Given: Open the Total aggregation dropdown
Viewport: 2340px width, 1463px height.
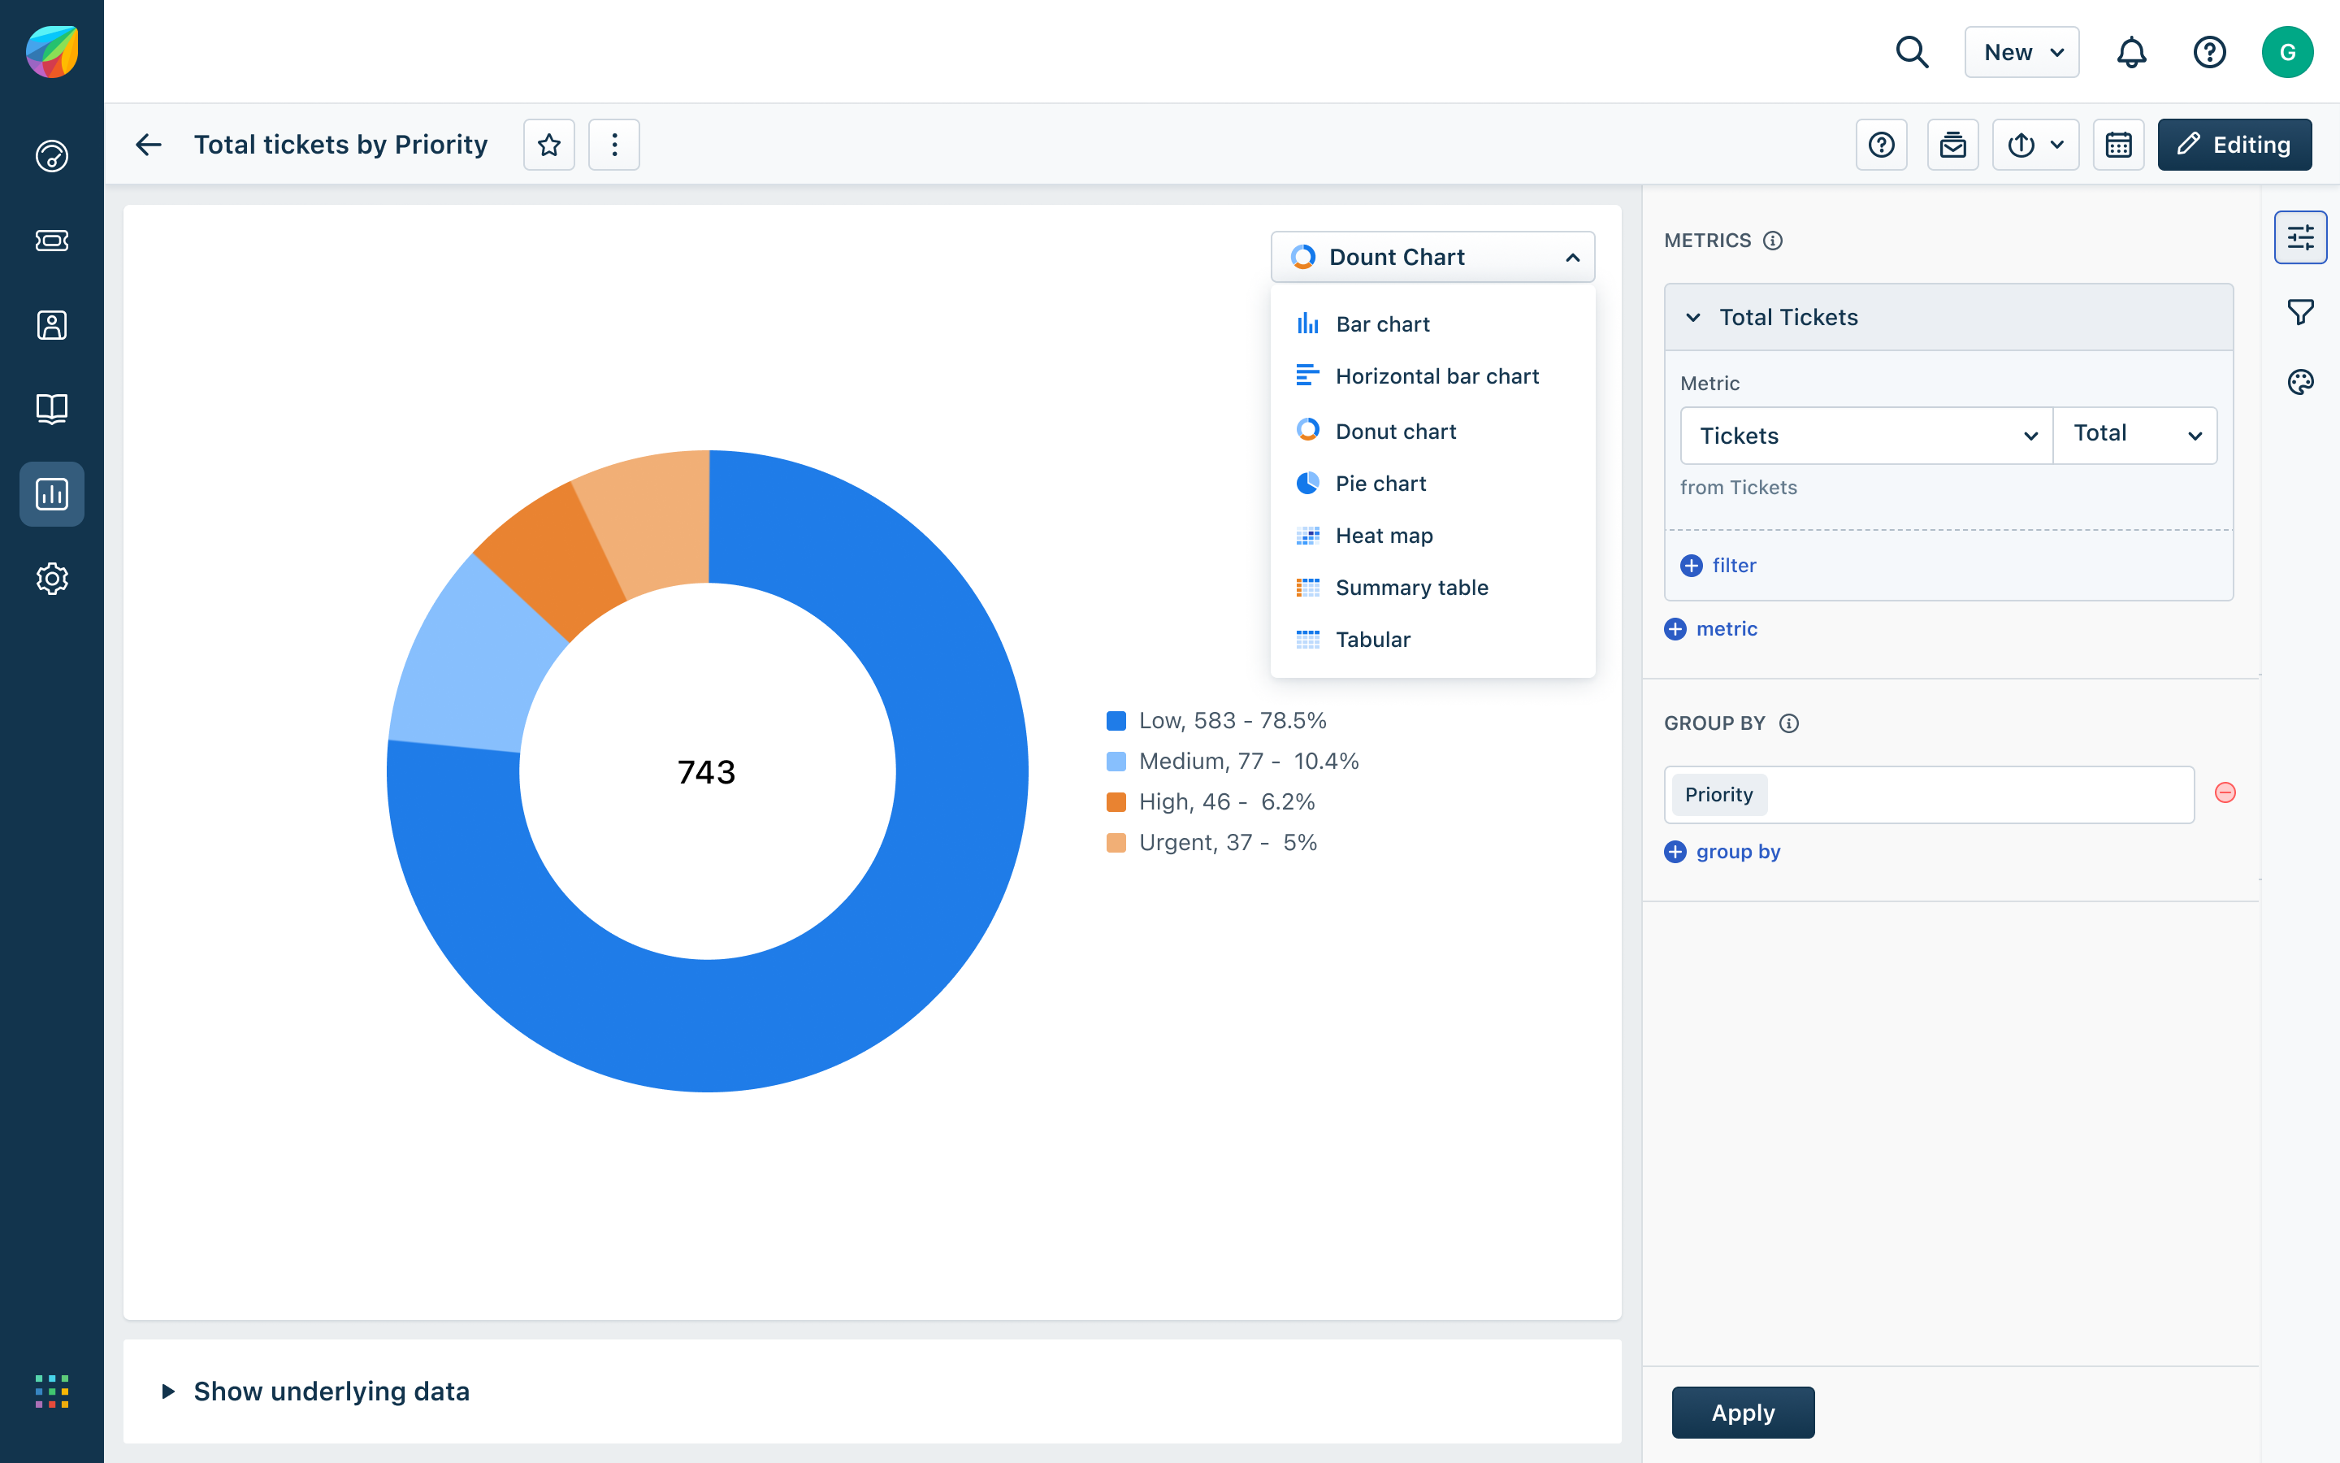Looking at the screenshot, I should coord(2135,435).
